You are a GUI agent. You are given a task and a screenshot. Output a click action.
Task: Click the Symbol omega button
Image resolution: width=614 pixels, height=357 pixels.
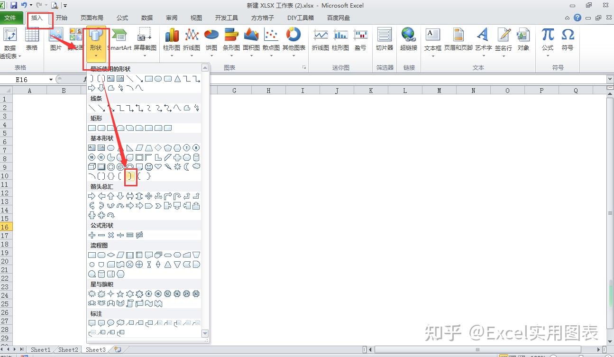(x=568, y=40)
